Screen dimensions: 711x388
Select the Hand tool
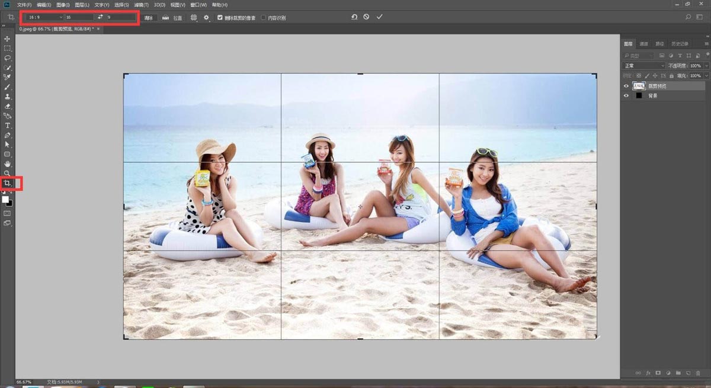point(7,163)
